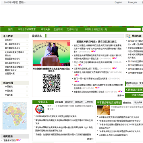Show slide 2 of the photo carousel

point(66,65)
